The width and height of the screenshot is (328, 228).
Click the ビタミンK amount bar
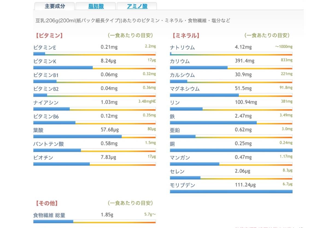coord(94,68)
